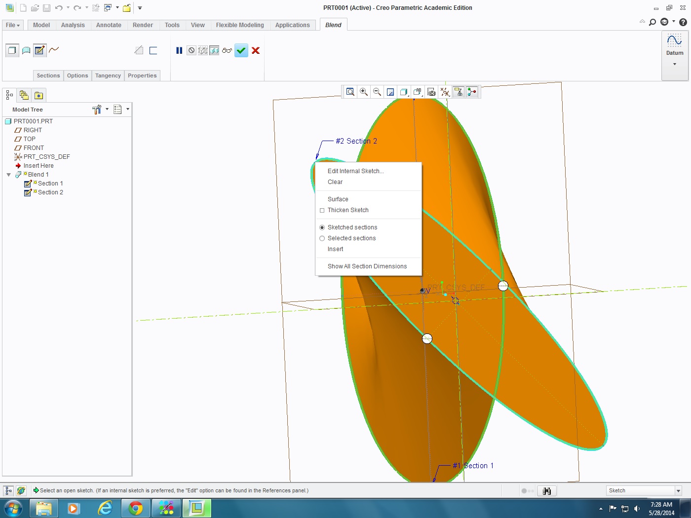Expand the Datum group dropdown arrow
The image size is (691, 518).
[675, 64]
